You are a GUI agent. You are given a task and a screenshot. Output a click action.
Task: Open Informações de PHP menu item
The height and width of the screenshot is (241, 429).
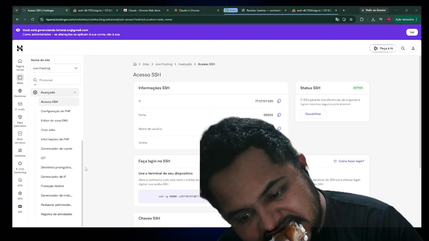point(55,139)
